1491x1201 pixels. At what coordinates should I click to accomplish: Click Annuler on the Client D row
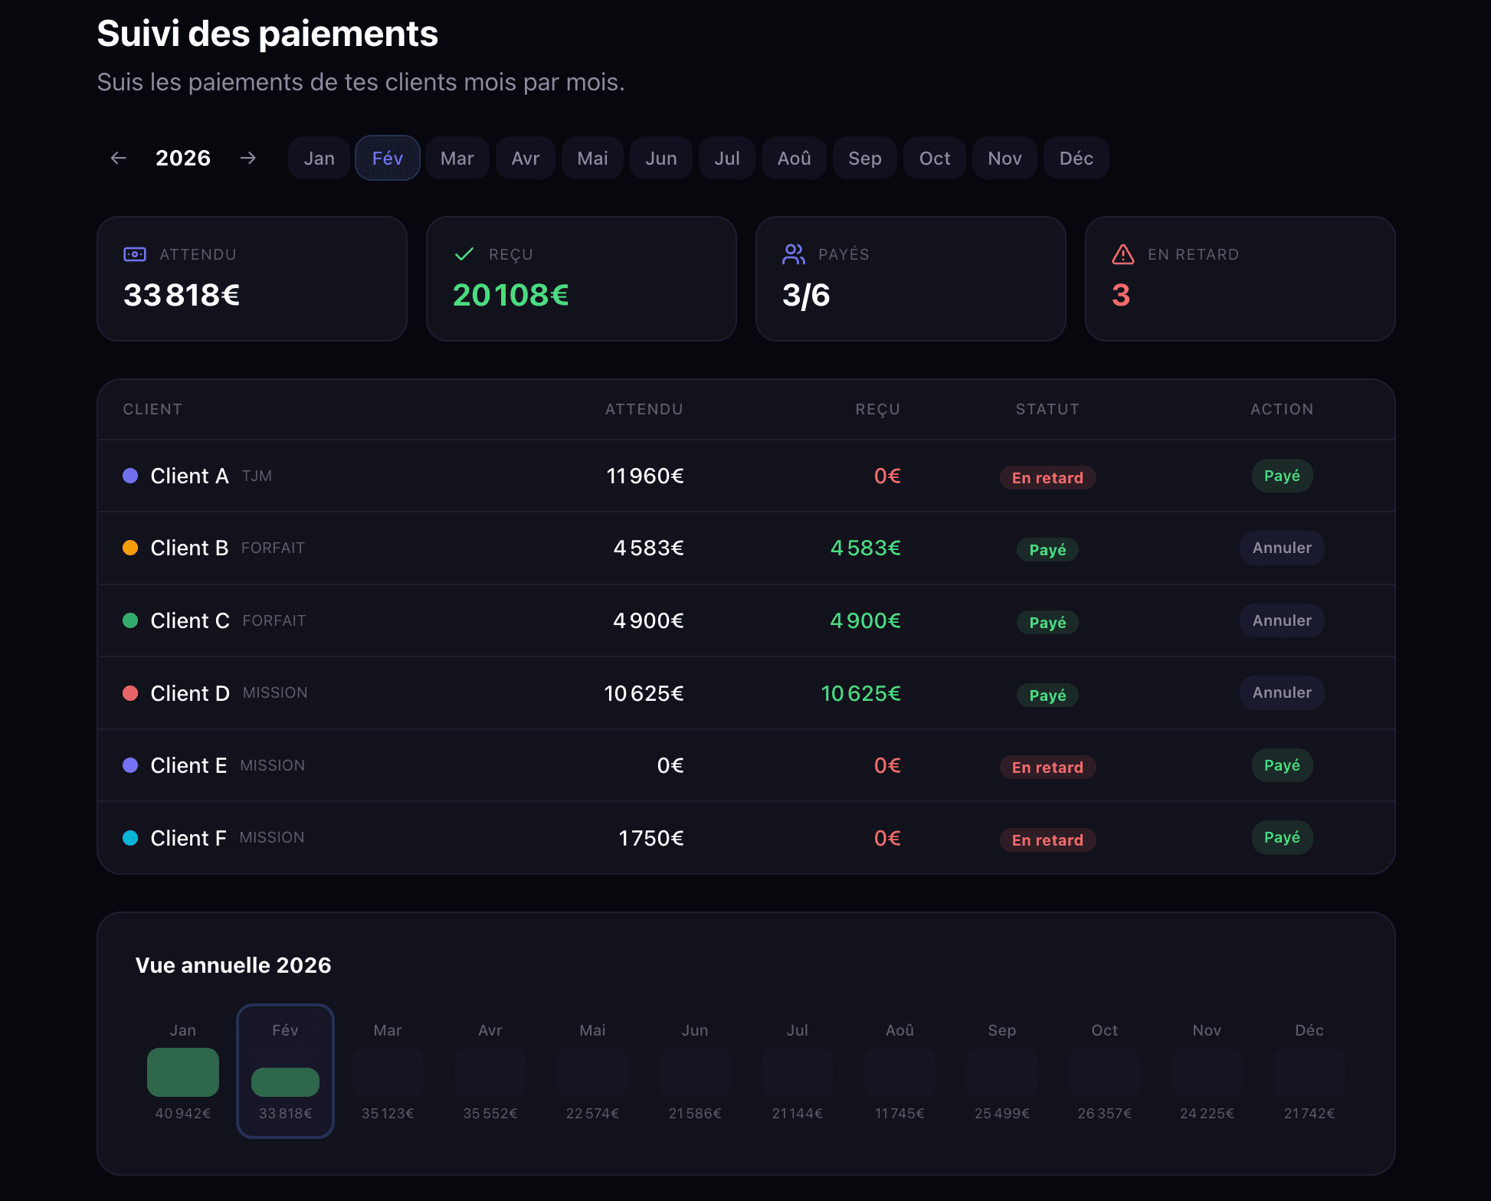tap(1281, 692)
